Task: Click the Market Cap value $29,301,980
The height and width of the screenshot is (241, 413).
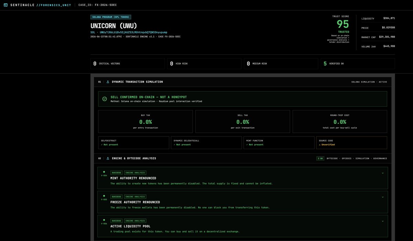Action: [387, 37]
